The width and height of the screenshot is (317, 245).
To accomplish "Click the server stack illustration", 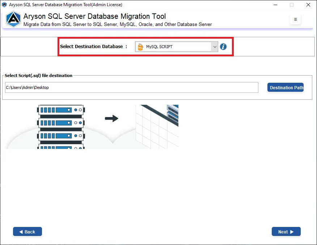I will coord(61,127).
